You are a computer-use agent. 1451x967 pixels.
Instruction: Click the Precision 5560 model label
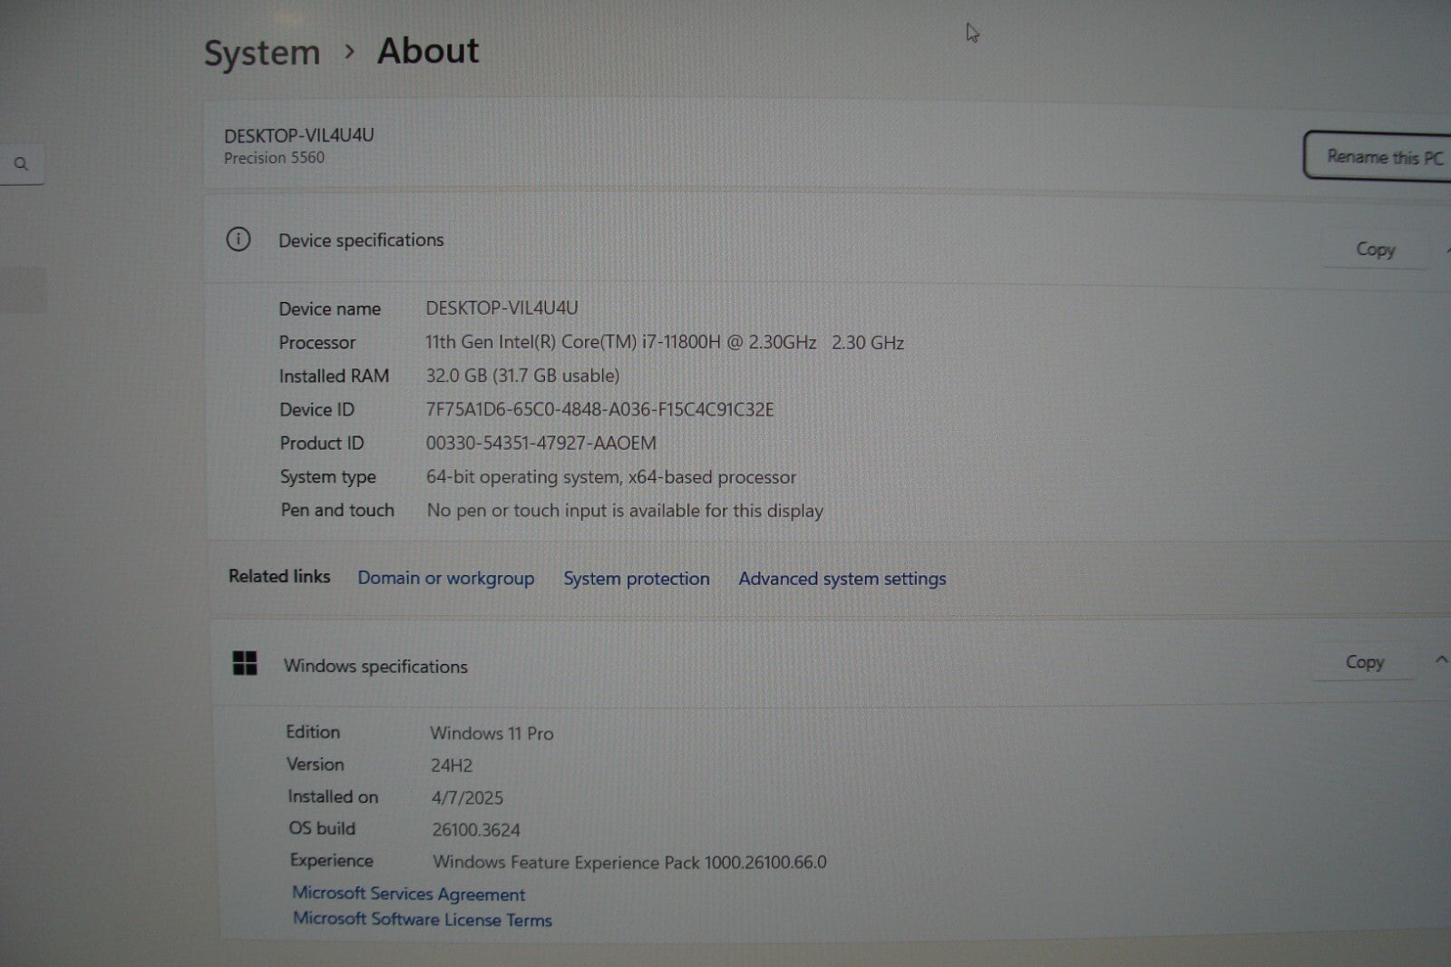pos(274,158)
